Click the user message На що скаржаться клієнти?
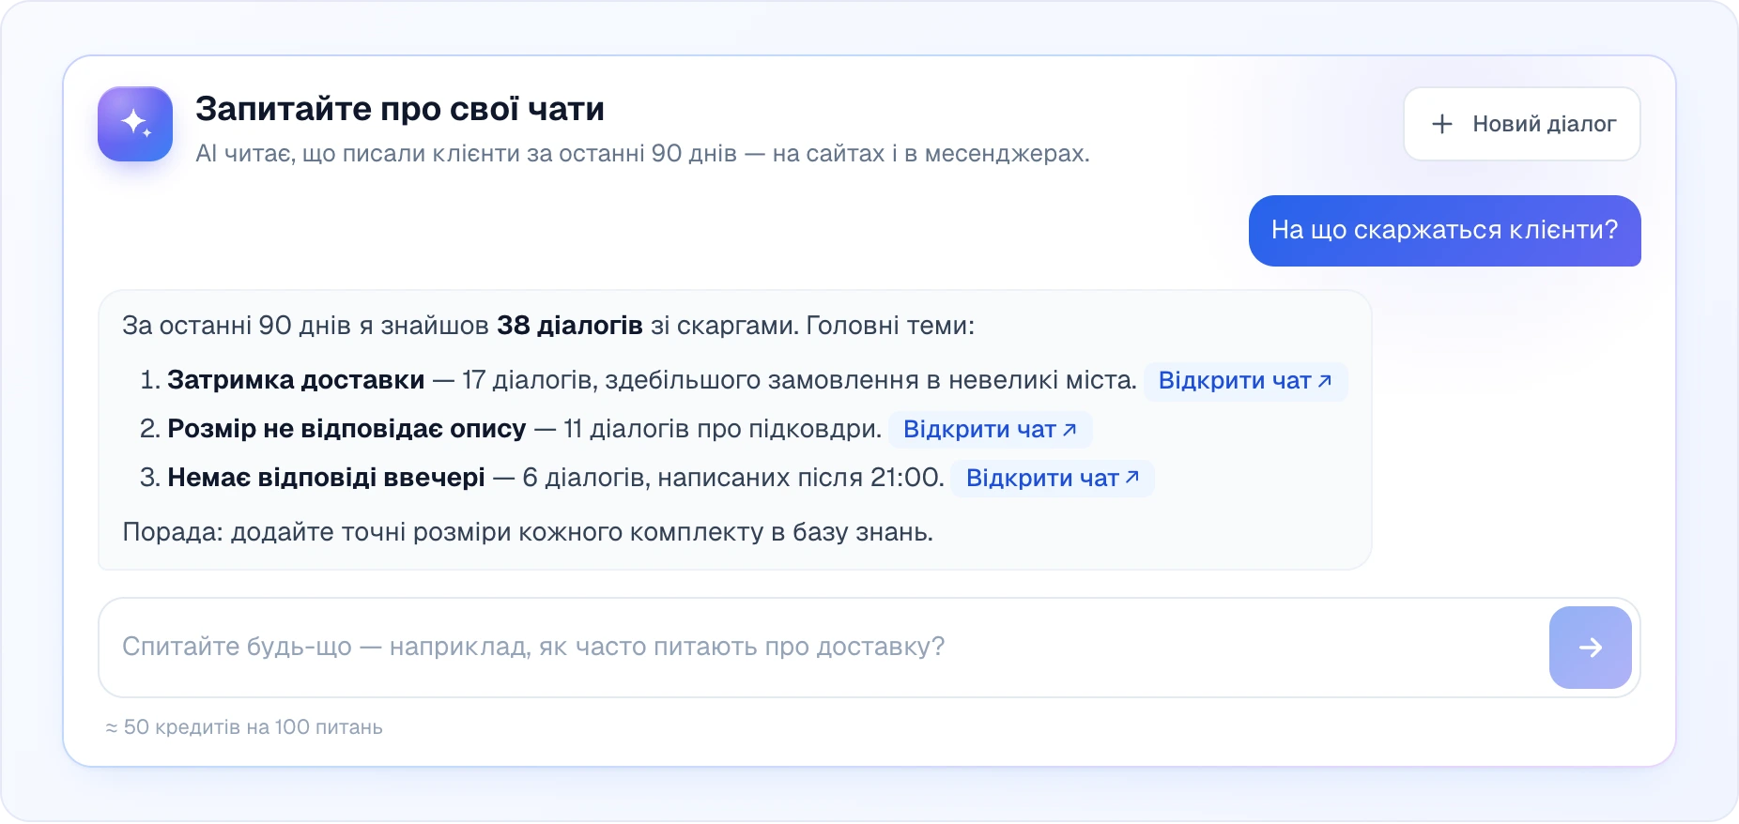 point(1444,231)
